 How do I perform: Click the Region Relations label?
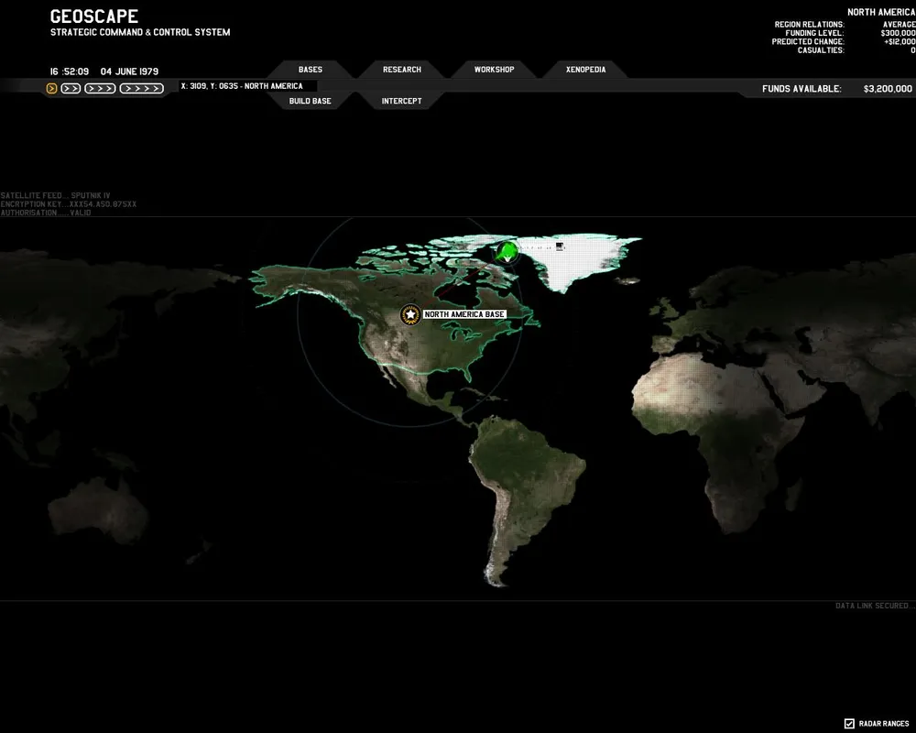coord(809,25)
